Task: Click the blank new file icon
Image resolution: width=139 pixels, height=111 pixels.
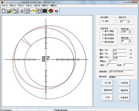Action: [4, 11]
